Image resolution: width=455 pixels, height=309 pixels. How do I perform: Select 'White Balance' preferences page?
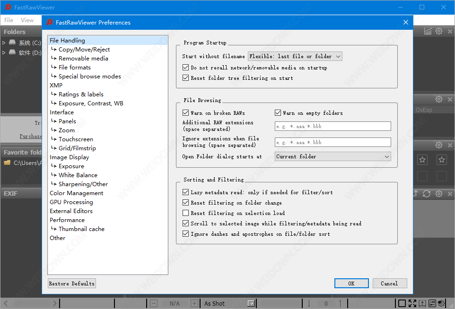[78, 175]
